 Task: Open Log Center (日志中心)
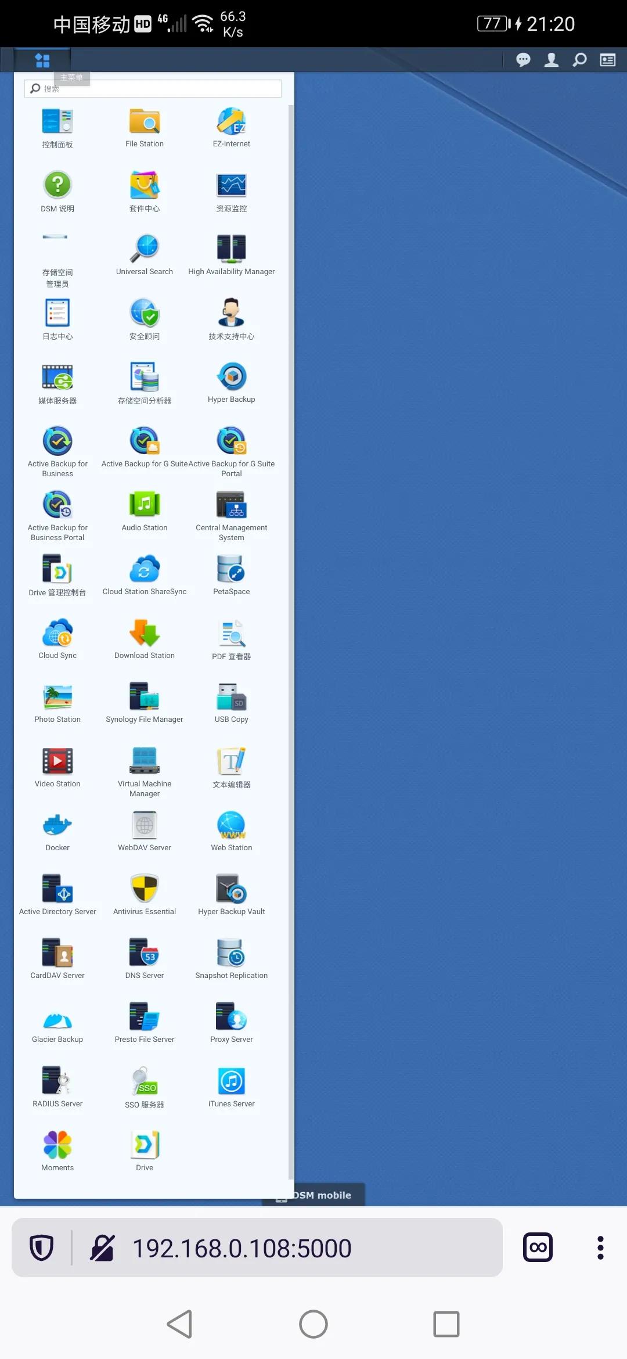(x=57, y=320)
